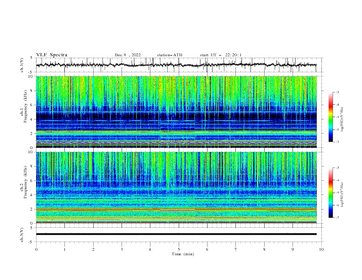Click inside the ch.2 spectrogram panel
362x280 pixels.
[176, 188]
